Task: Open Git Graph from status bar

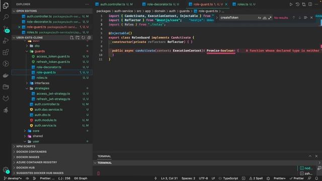Action: [x=80, y=178]
